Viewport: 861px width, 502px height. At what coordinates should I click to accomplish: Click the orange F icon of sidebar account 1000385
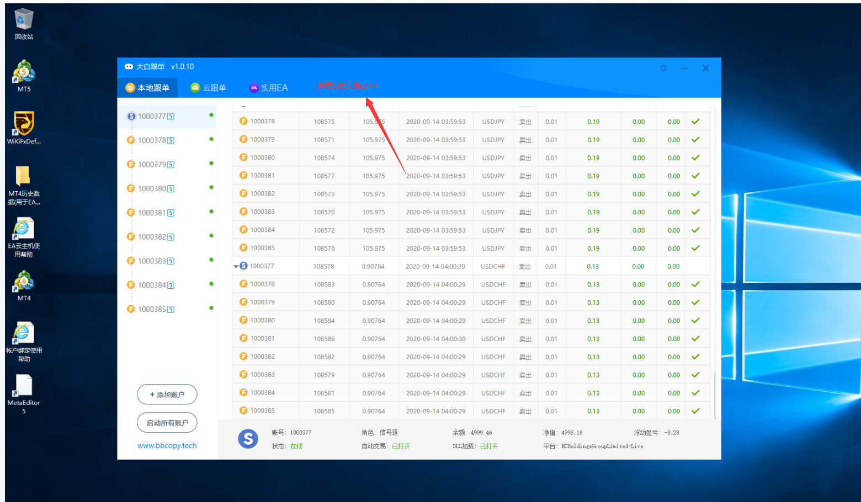131,309
